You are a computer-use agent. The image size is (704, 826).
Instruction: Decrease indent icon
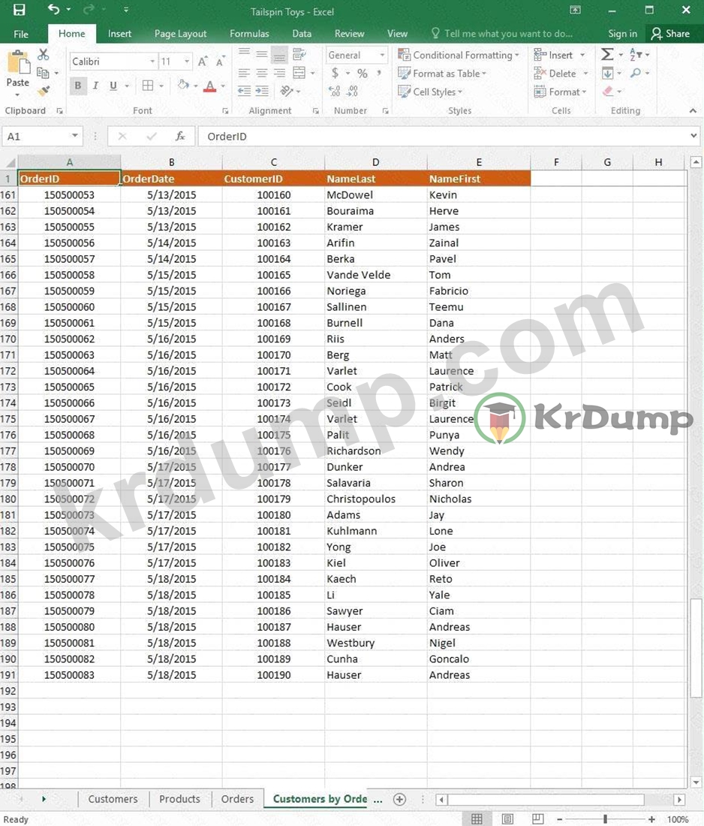tap(245, 91)
